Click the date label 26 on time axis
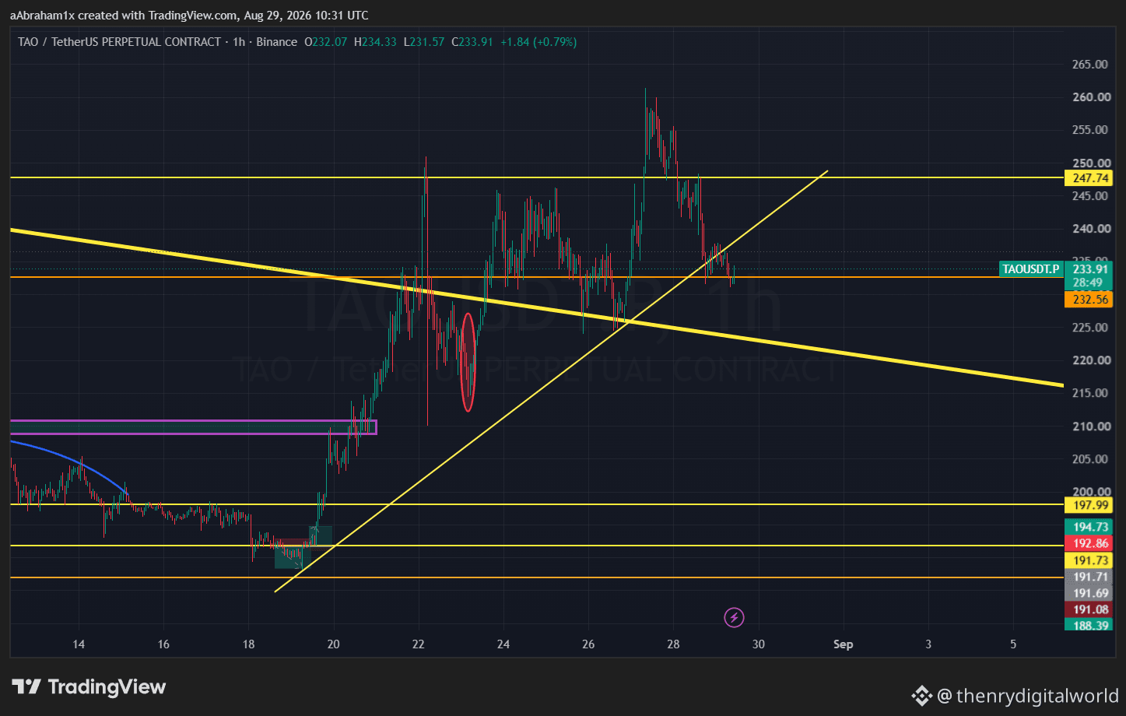This screenshot has width=1126, height=716. click(588, 644)
